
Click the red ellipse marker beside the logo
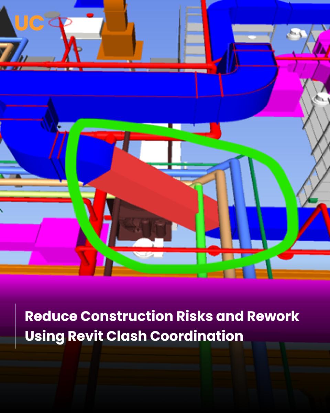coord(60,22)
